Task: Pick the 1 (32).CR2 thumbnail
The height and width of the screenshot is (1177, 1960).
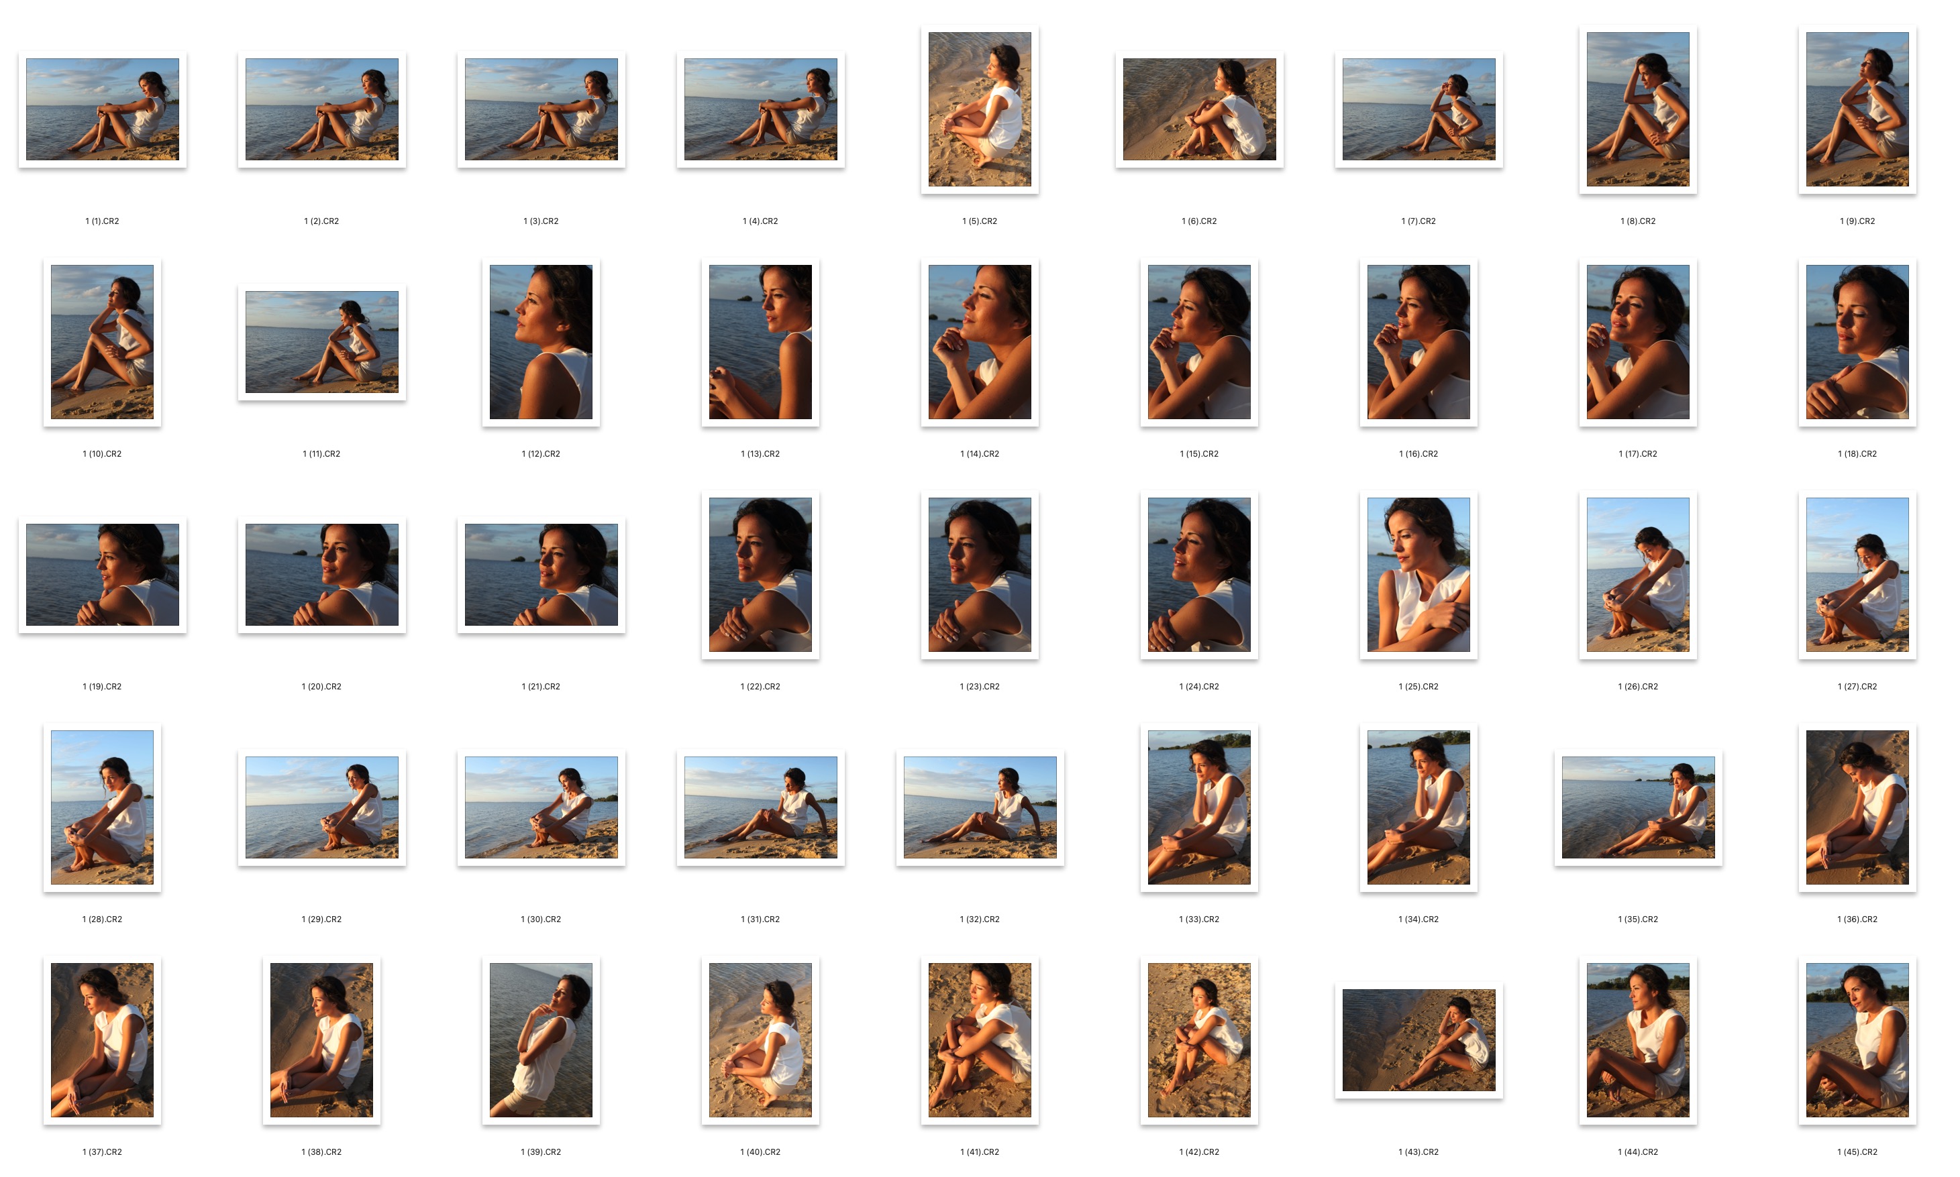Action: (x=979, y=807)
